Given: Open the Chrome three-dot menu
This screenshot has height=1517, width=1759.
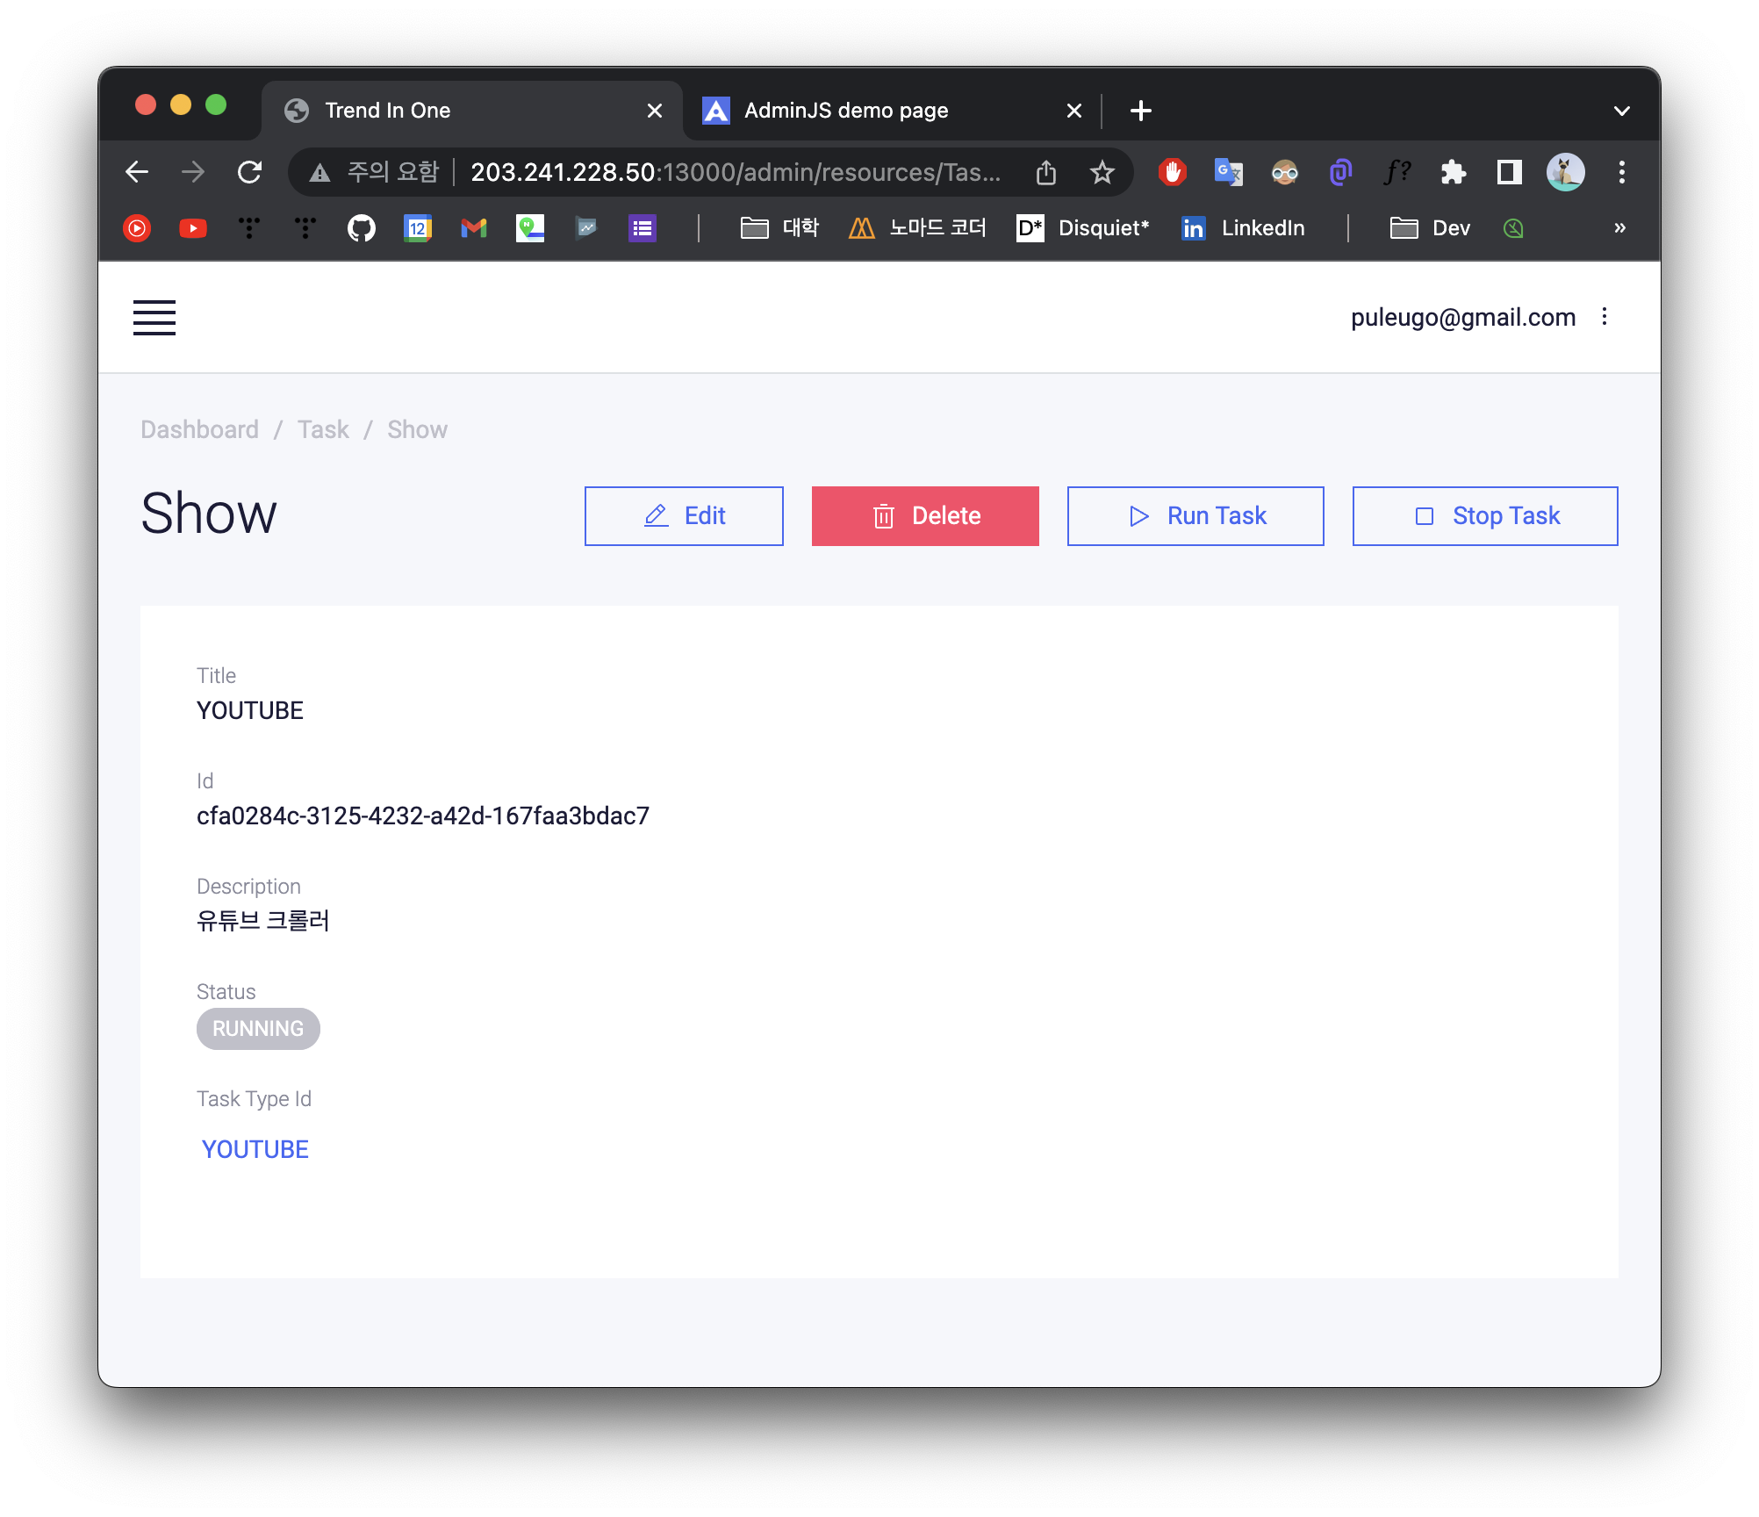Looking at the screenshot, I should [x=1621, y=172].
